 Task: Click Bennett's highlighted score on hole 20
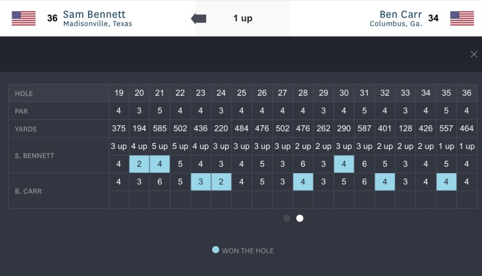[139, 164]
